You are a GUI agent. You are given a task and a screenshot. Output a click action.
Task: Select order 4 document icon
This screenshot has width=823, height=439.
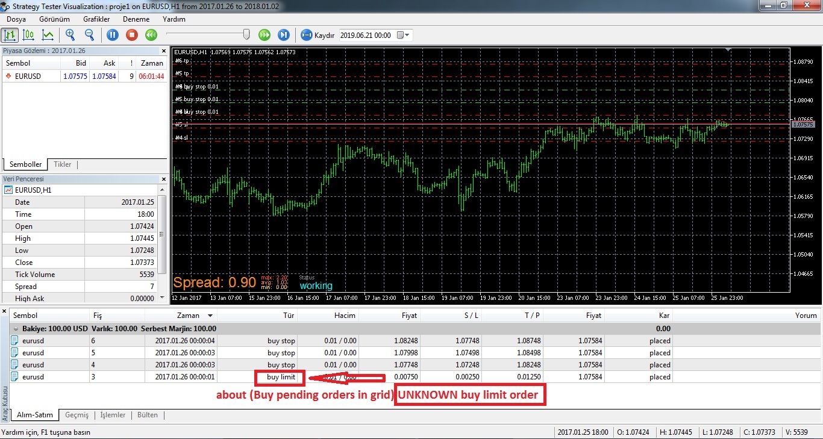[x=15, y=365]
